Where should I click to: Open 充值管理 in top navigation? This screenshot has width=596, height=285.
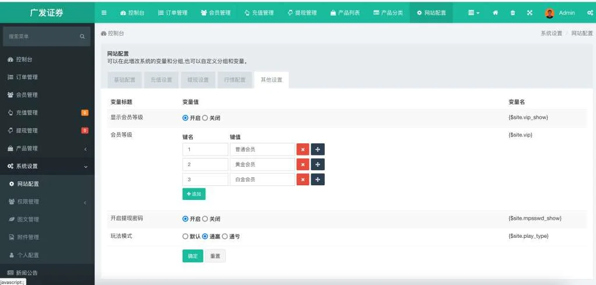click(259, 13)
